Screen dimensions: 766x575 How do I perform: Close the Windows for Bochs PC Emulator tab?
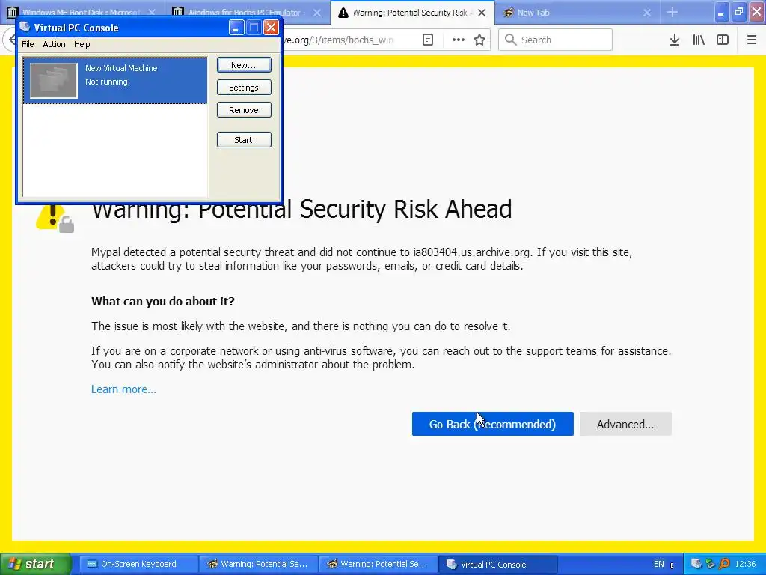tap(317, 13)
